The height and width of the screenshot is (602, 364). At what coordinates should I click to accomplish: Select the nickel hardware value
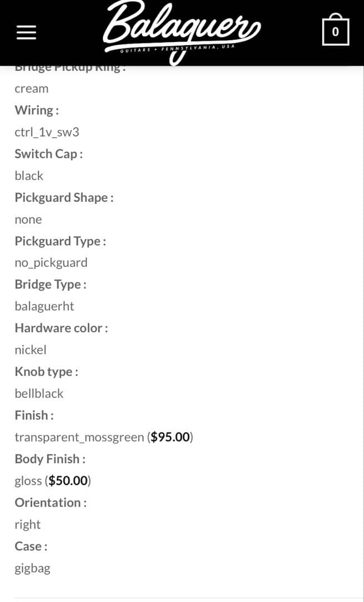tap(31, 350)
